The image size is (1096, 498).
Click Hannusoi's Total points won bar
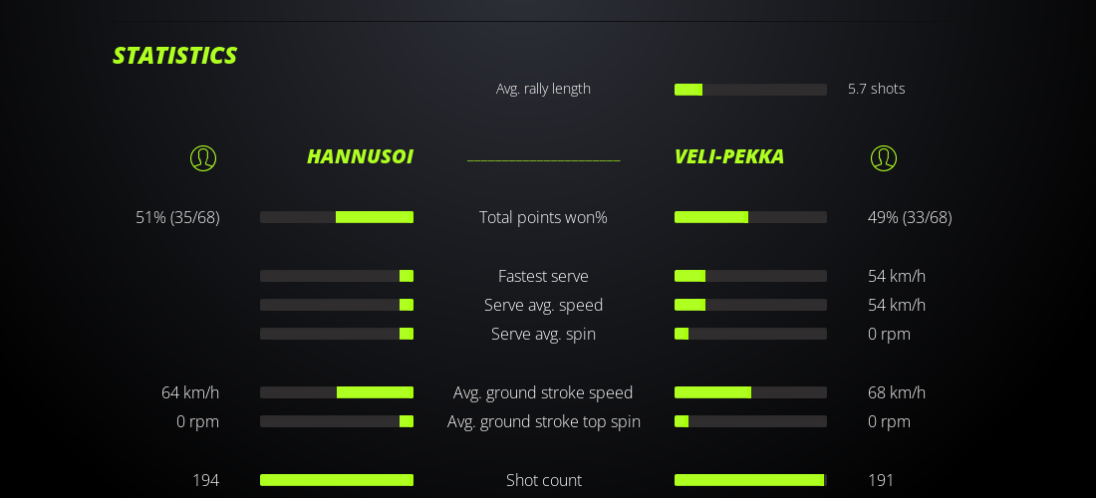point(337,217)
